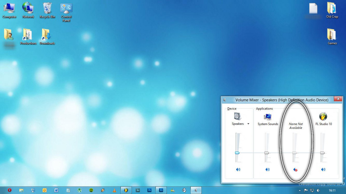Click the 'FL Studio 10' label

click(x=323, y=124)
